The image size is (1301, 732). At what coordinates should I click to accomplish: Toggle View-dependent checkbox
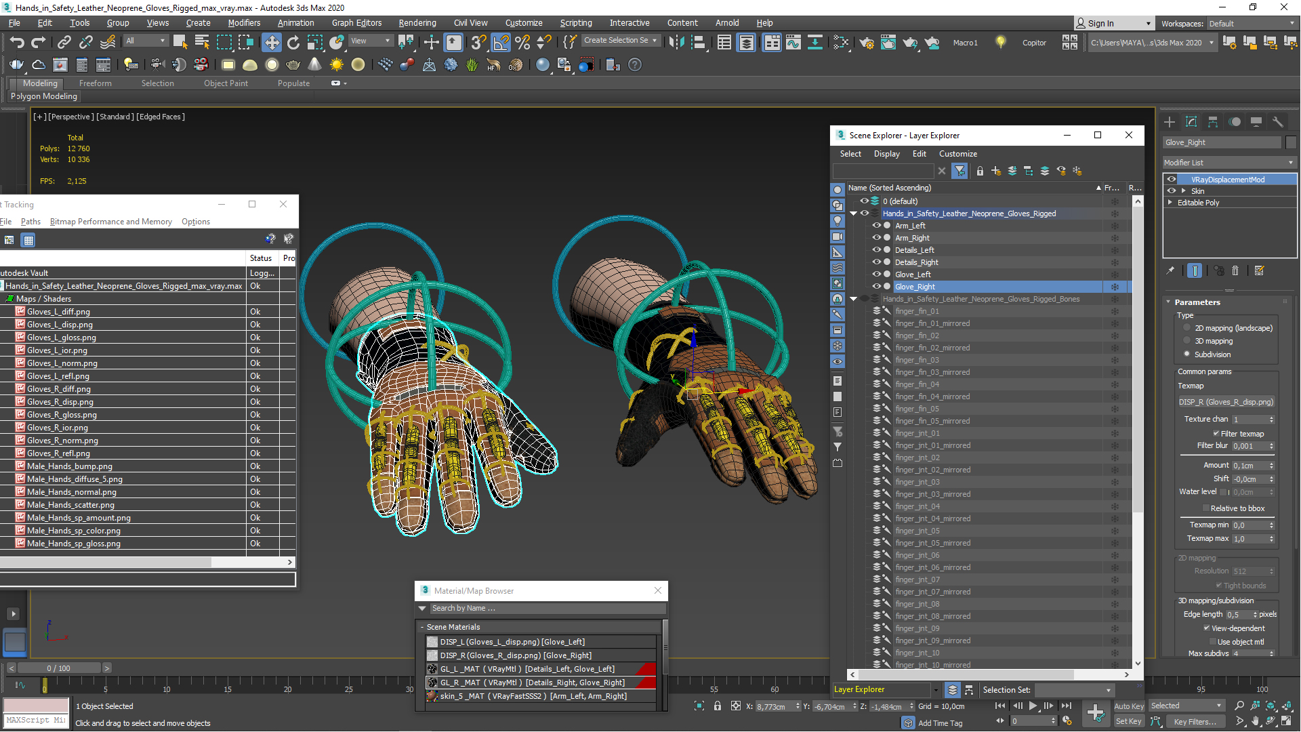coord(1207,628)
